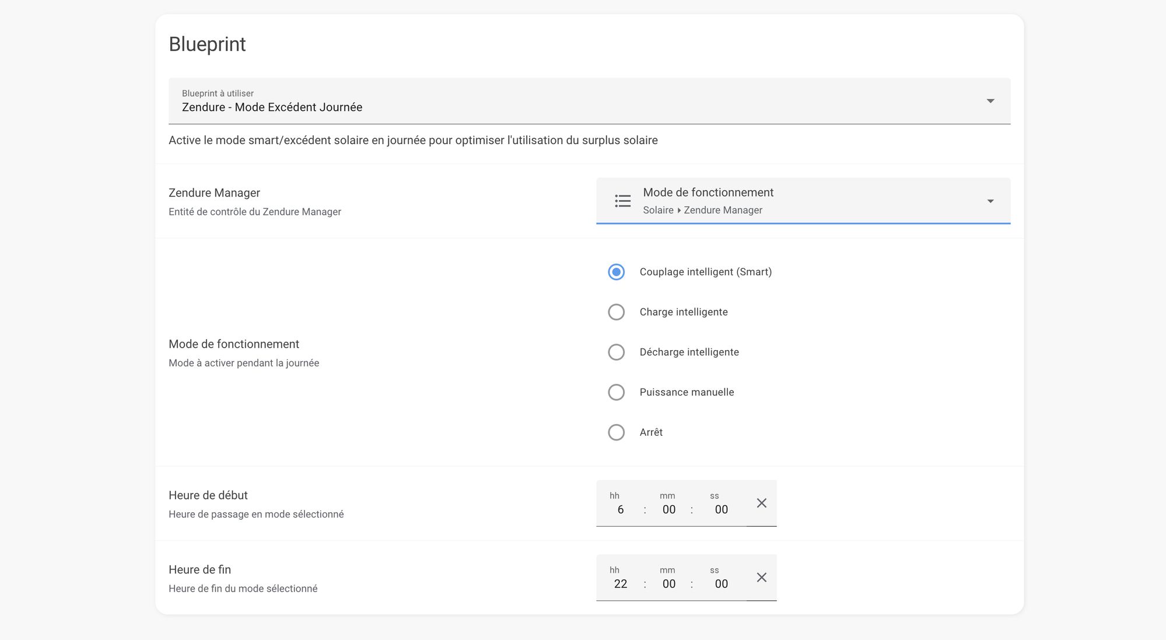
Task: Edit start time seconds field
Action: point(721,509)
